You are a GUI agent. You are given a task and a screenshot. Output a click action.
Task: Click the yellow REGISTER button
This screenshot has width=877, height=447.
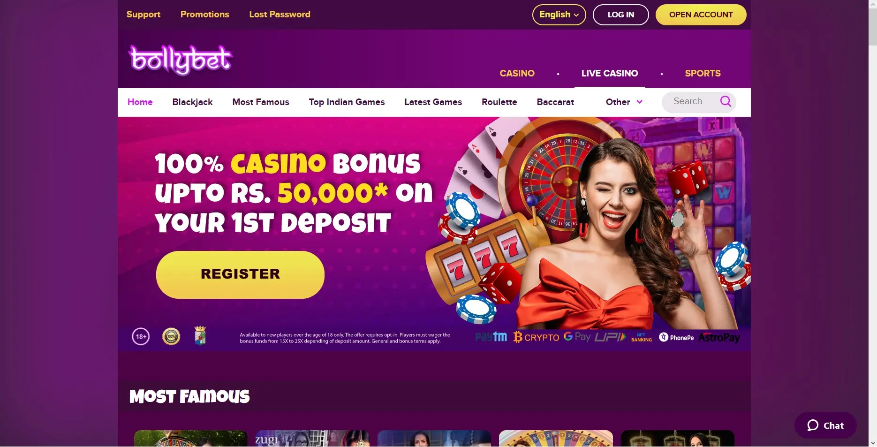click(x=240, y=274)
